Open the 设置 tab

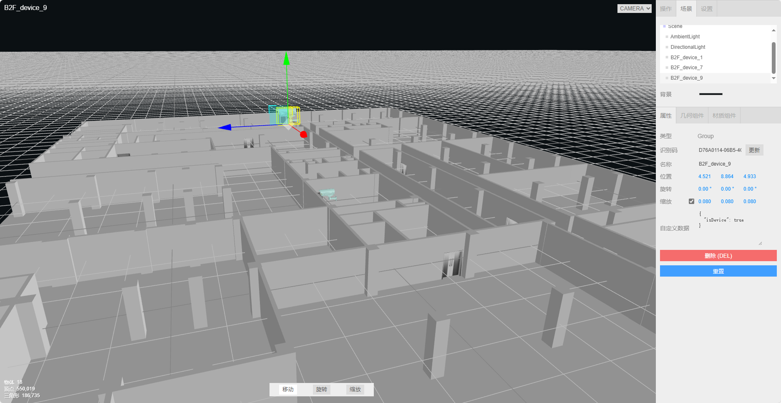coord(707,9)
